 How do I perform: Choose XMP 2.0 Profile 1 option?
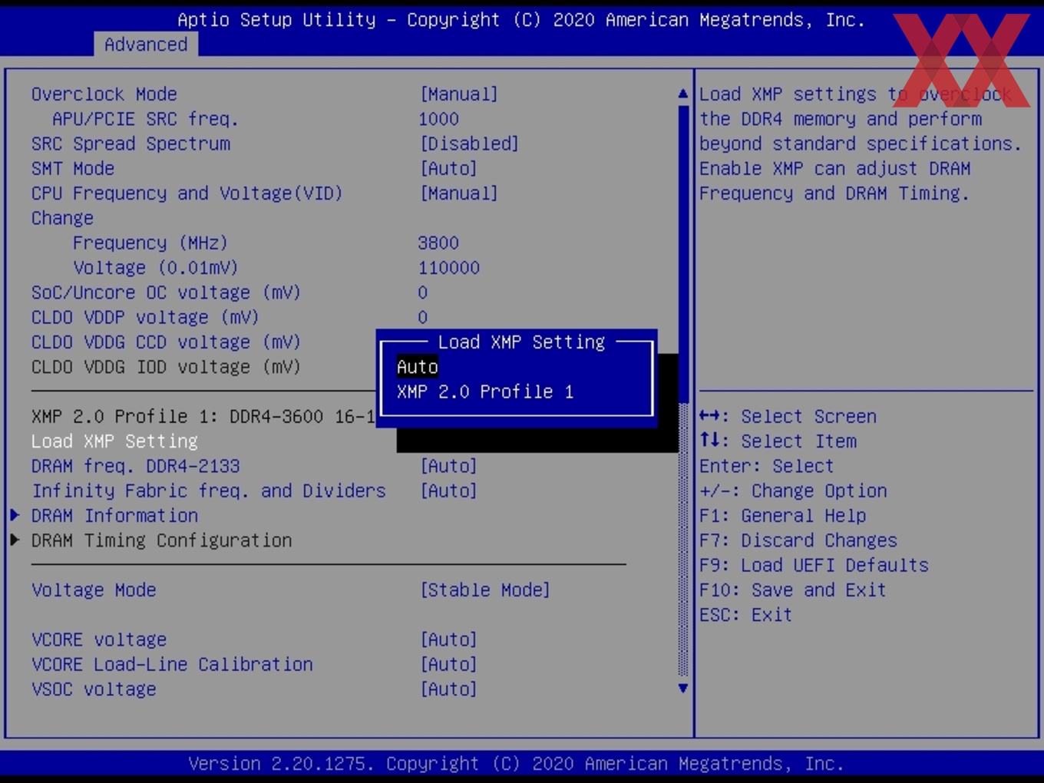(x=485, y=391)
